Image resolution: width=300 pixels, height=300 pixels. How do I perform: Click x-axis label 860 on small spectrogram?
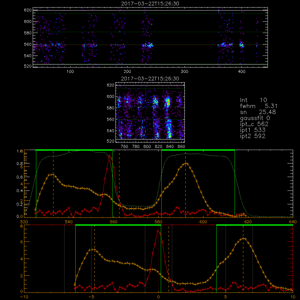[181, 147]
